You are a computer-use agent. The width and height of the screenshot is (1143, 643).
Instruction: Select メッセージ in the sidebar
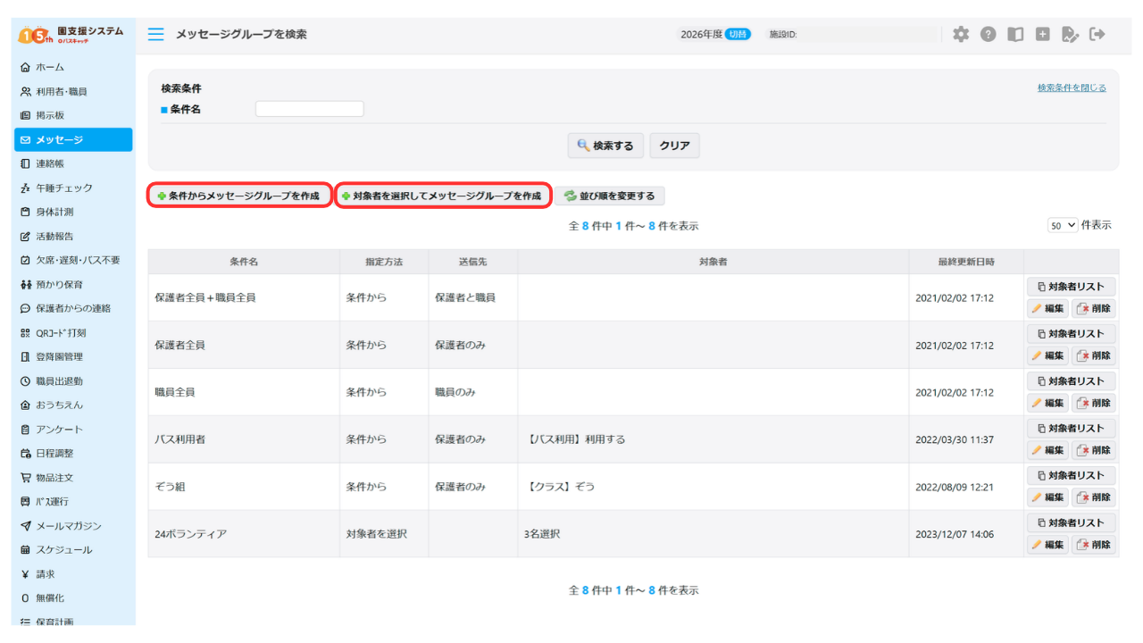pos(73,139)
